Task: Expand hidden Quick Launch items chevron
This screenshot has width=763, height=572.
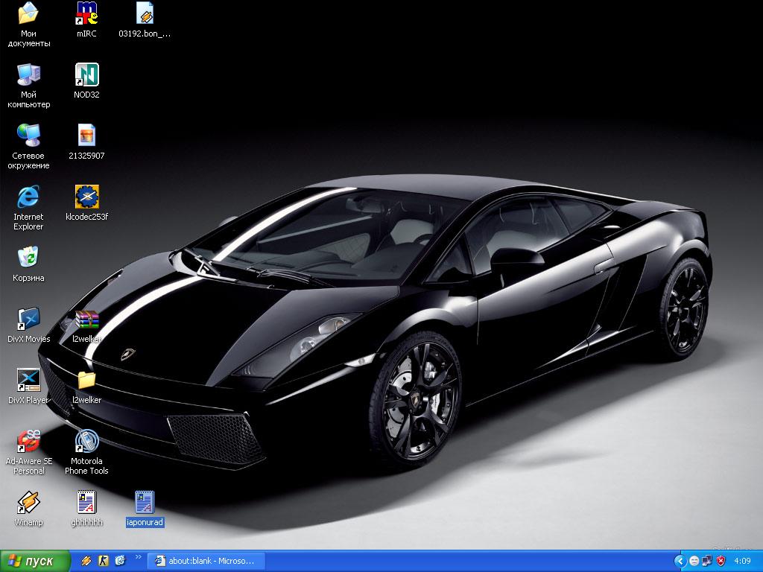Action: (138, 557)
